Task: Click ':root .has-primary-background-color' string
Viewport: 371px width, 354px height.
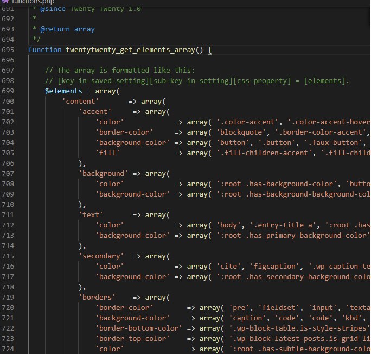Action: coord(293,236)
